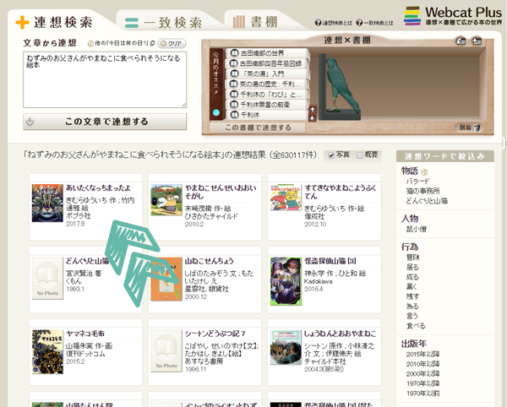507x407 pixels.
Task: Filter by the action 冒険
Action: click(x=413, y=258)
